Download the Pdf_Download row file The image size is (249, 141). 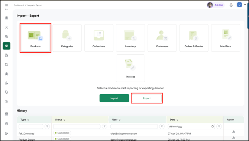pos(234,132)
